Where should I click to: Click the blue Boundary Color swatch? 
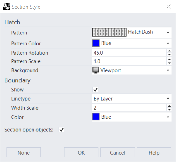coord(96,117)
